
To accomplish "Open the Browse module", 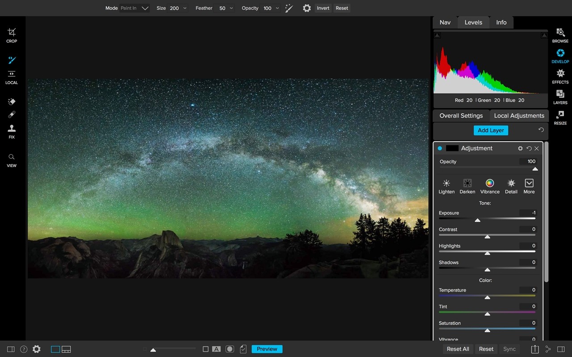I will tap(560, 35).
